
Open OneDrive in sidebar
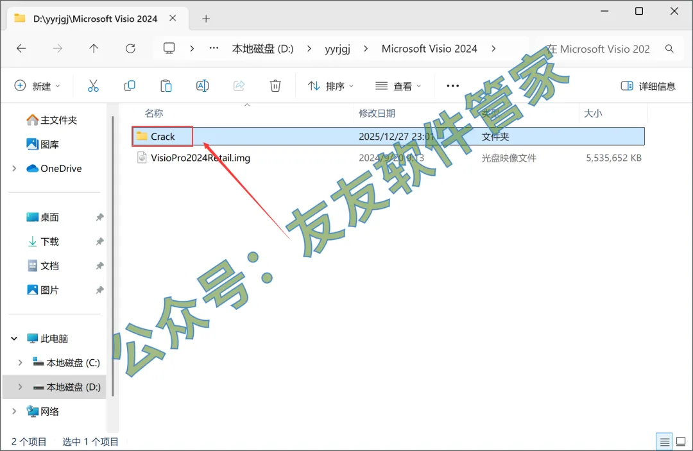click(55, 168)
